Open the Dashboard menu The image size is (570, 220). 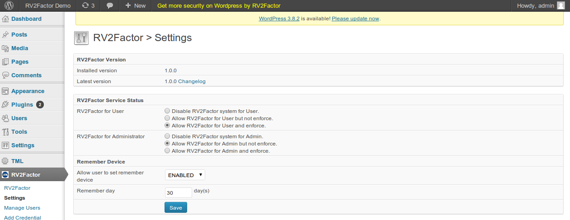(26, 19)
